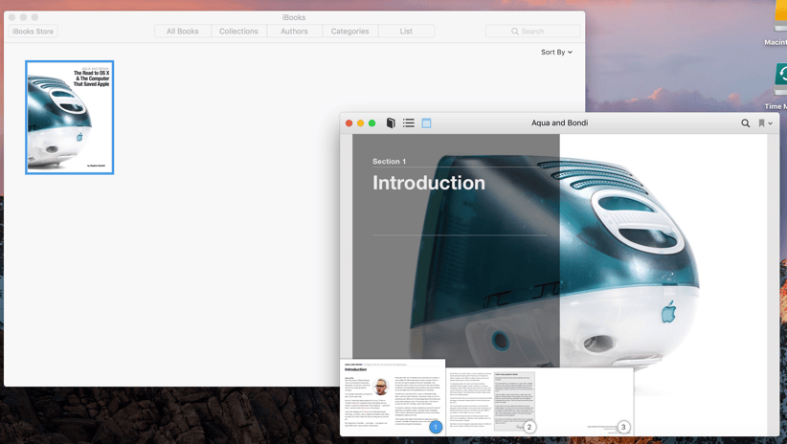Open search magnifier in Aqua and Bondi window
This screenshot has height=444, width=787.
point(745,122)
